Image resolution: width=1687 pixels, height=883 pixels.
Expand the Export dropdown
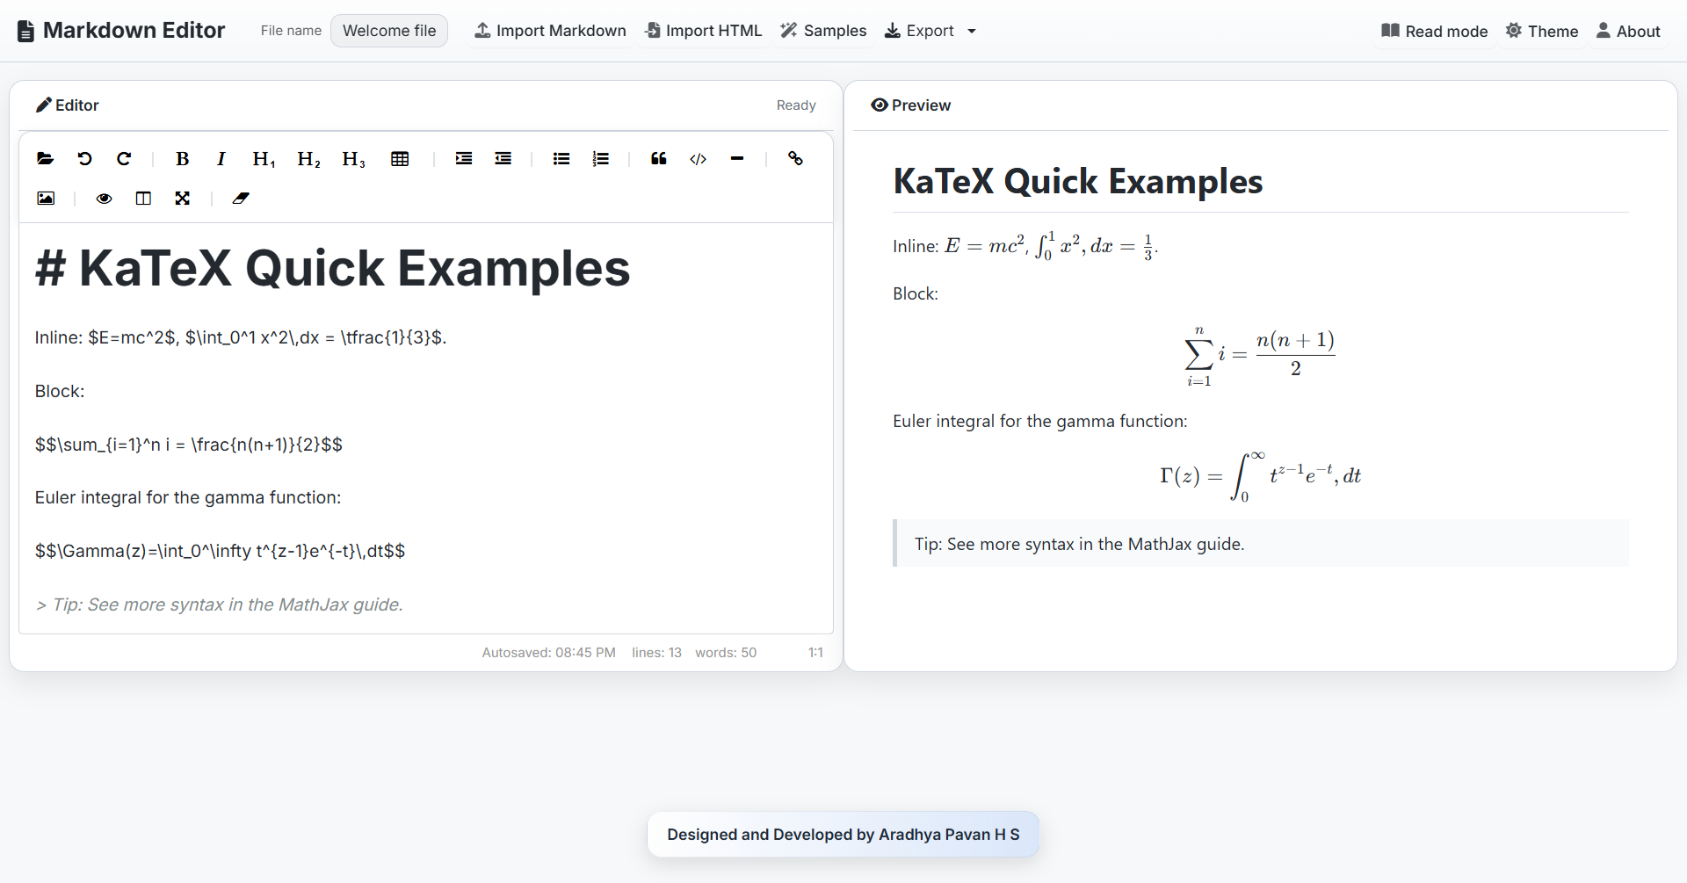point(930,31)
